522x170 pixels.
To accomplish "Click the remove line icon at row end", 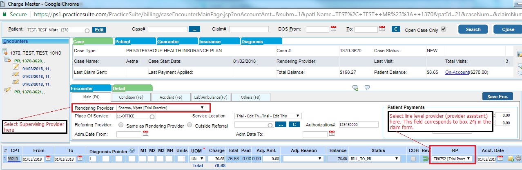I will click(518, 159).
